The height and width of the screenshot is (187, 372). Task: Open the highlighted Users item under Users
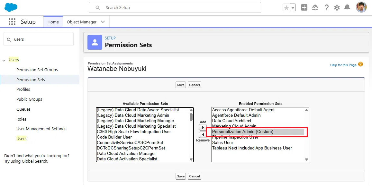coord(21,139)
